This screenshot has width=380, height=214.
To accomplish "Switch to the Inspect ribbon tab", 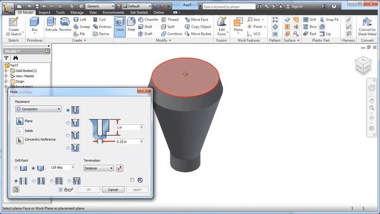I will pos(45,12).
